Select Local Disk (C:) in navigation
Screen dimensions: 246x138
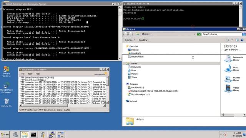coord(138,87)
